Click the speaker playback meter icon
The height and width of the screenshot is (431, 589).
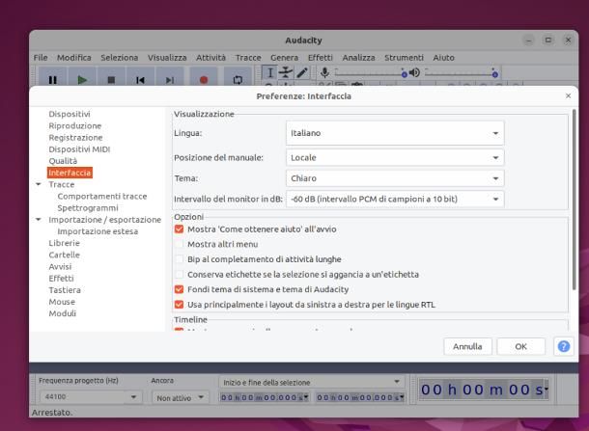coord(414,72)
